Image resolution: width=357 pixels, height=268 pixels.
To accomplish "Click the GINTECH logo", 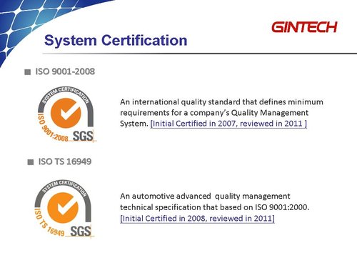I will tap(304, 27).
